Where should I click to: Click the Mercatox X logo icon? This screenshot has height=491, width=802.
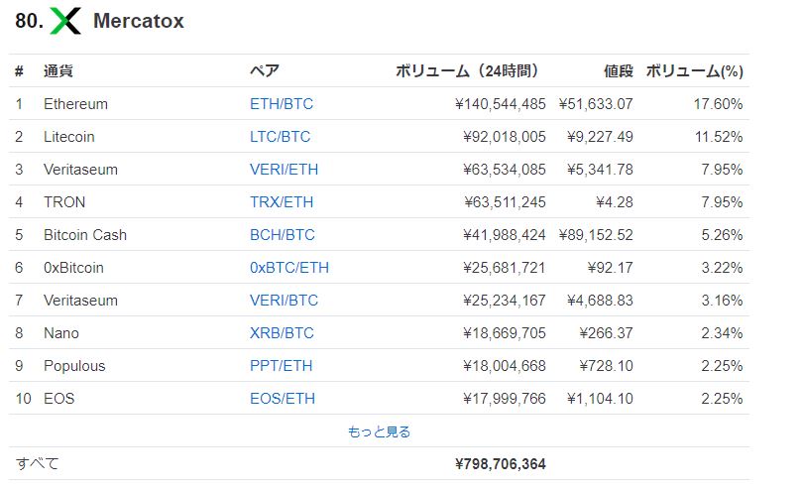(66, 21)
